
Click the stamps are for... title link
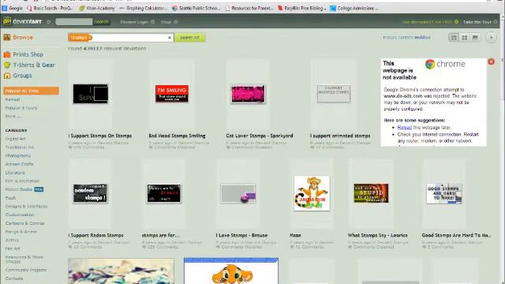click(161, 235)
